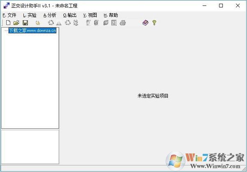Click the grayed sheet icon left of table icon
The image size is (247, 172).
pyautogui.click(x=88, y=23)
